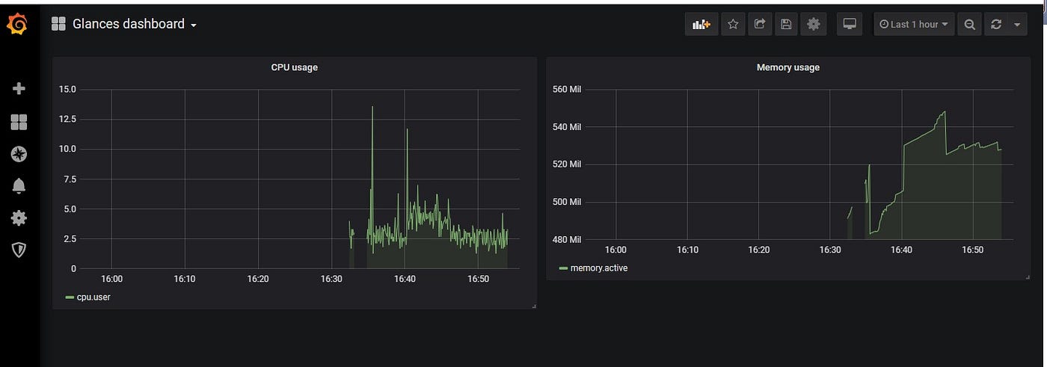Screen dimensions: 1047x367
Task: Open the Configuration gear in sidebar
Action: click(x=19, y=218)
